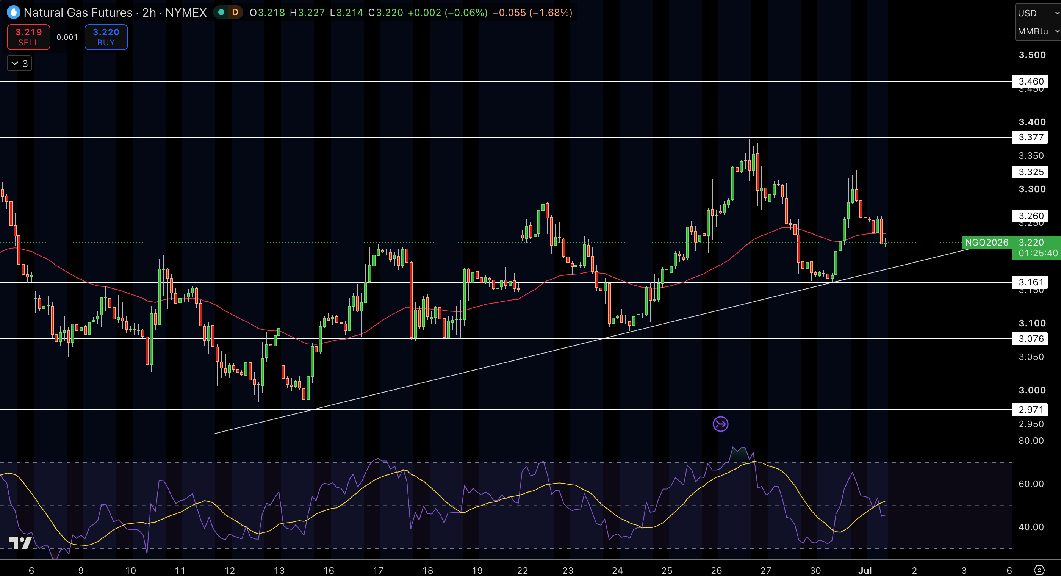
Task: Select the 3.161 horizontal line price label
Action: (1031, 282)
